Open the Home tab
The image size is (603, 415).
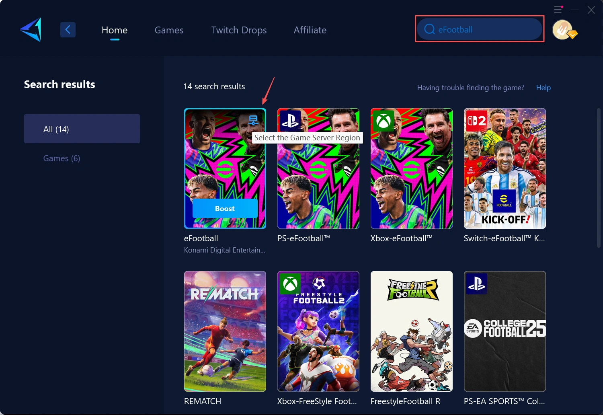pos(115,30)
